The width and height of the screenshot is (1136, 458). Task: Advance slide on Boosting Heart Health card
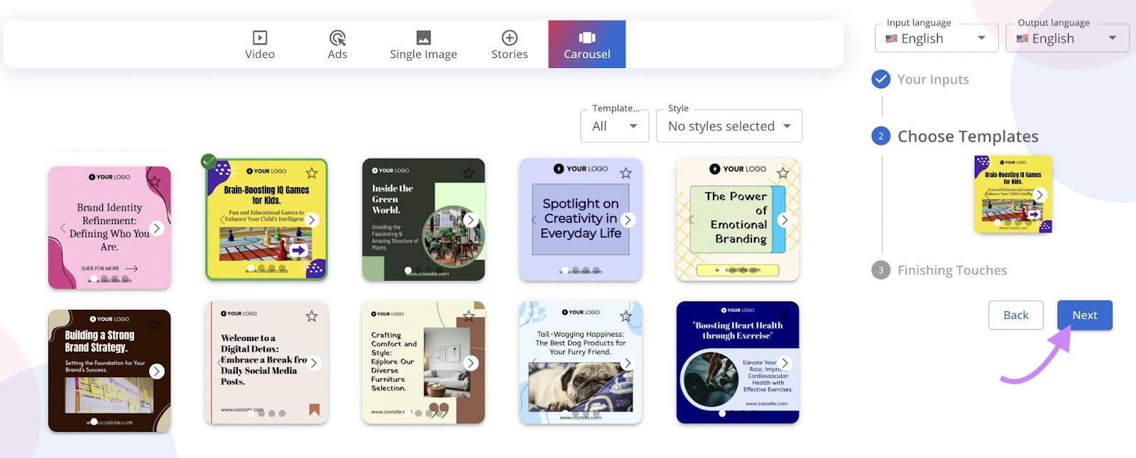784,363
